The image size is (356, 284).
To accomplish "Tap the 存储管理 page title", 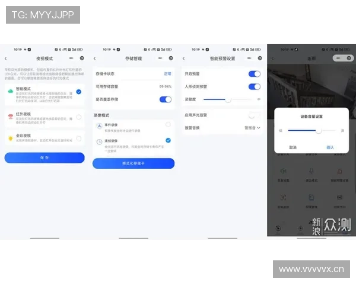I will (x=133, y=59).
